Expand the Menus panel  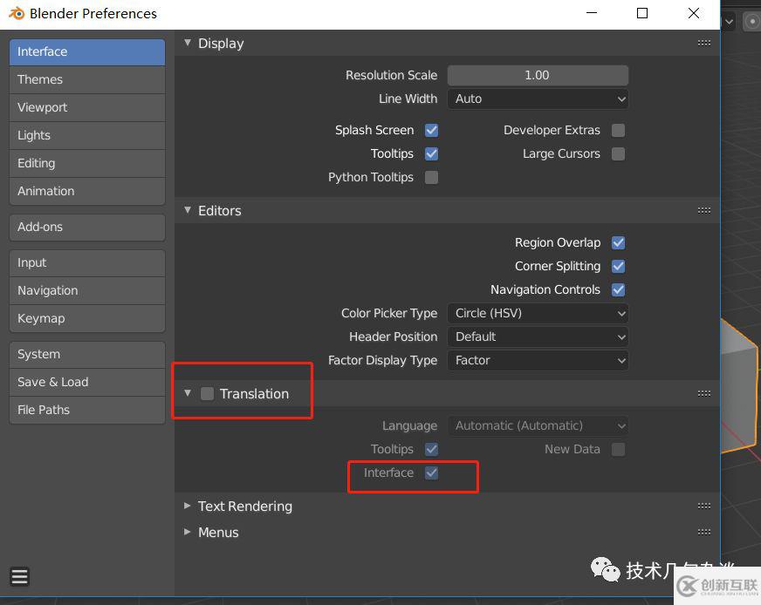click(x=217, y=533)
